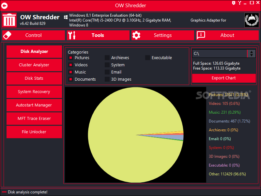Switch to the Tools tab

point(98,35)
